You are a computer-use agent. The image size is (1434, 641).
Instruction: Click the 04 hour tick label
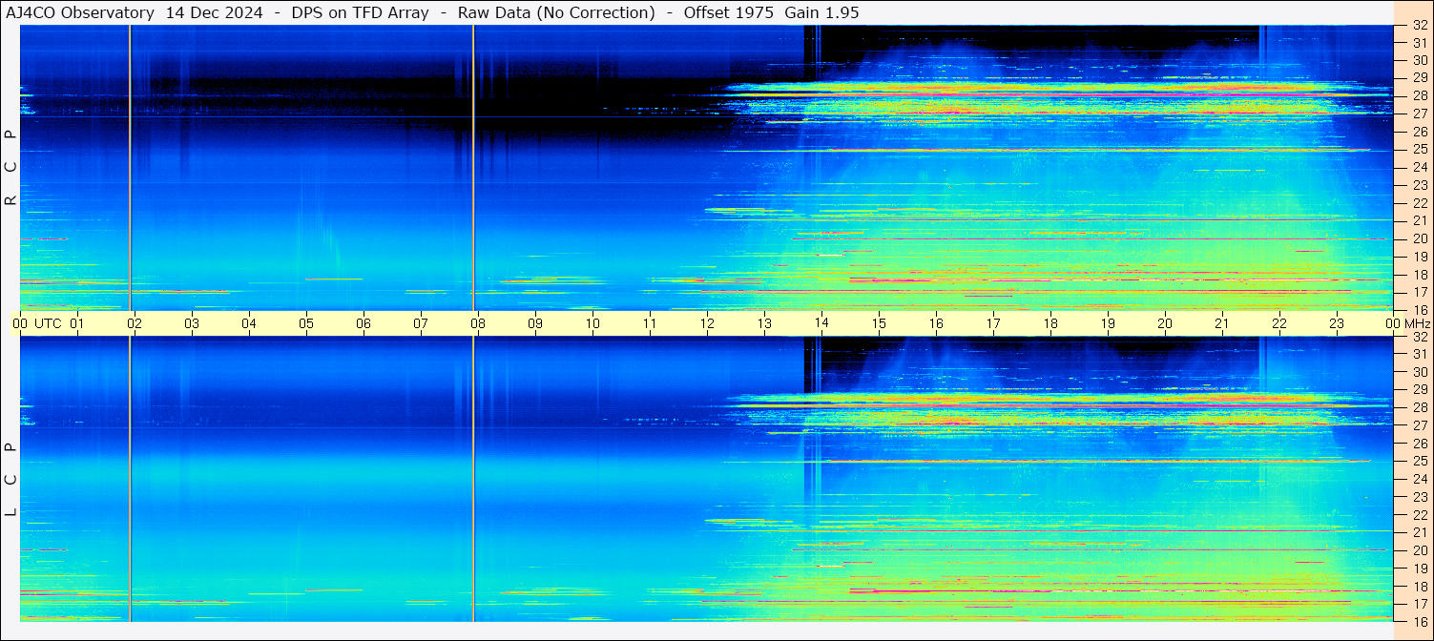tap(249, 323)
